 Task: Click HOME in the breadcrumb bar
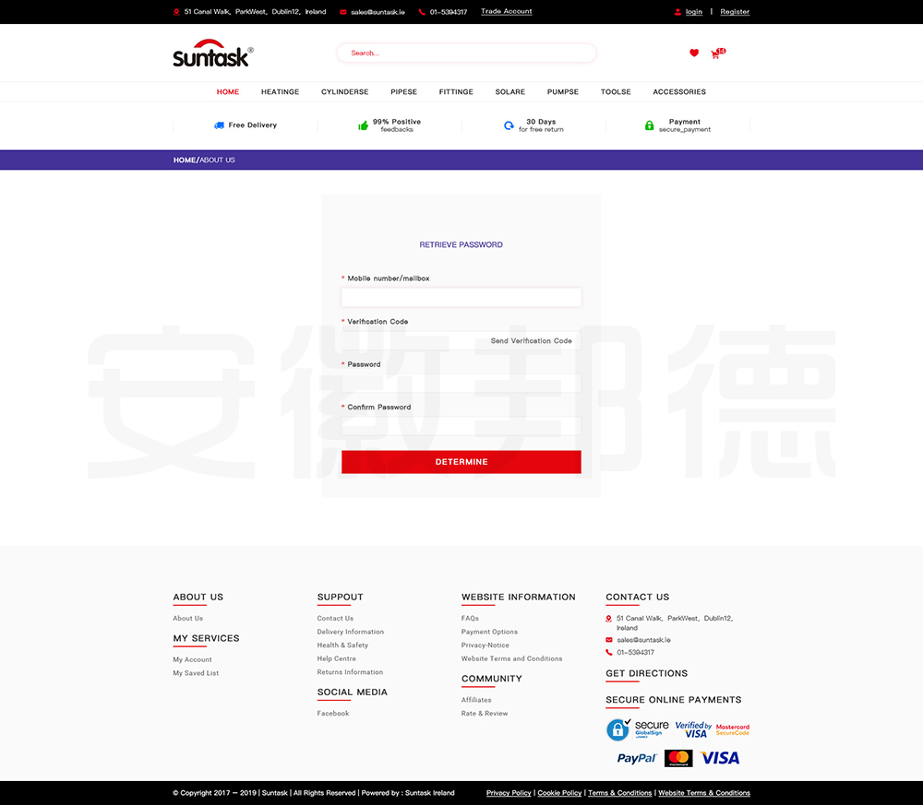tap(185, 160)
